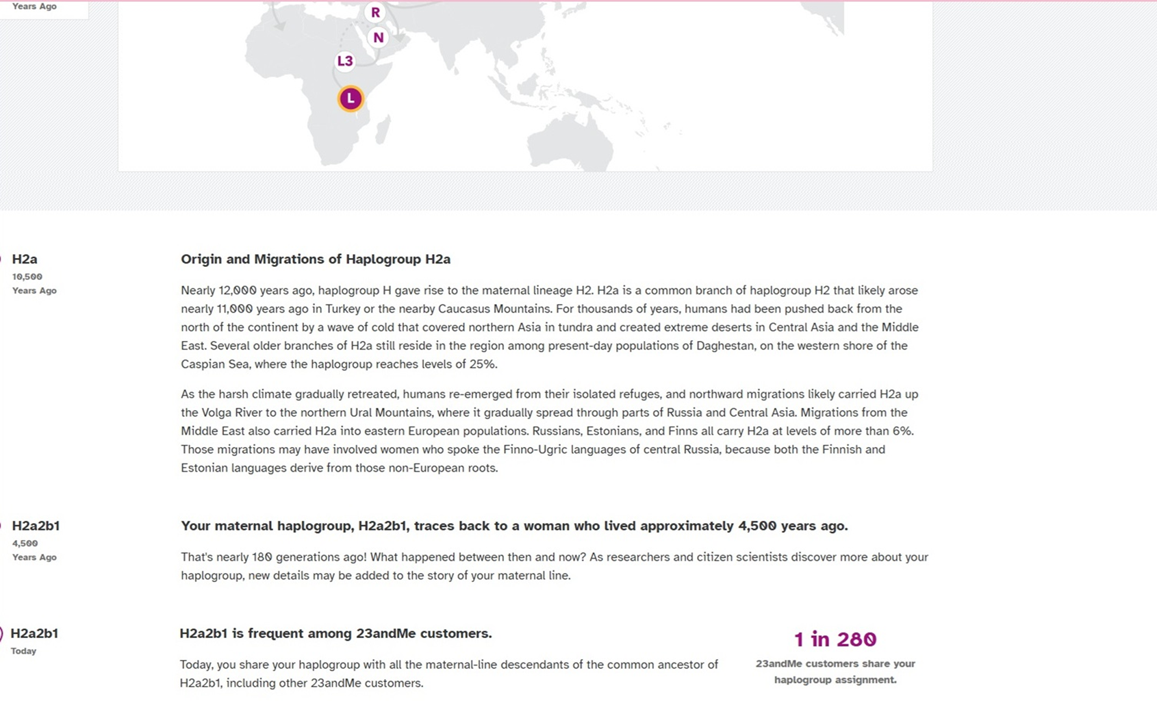1157x727 pixels.
Task: Click the 1 in 280 statistic
Action: coord(835,639)
